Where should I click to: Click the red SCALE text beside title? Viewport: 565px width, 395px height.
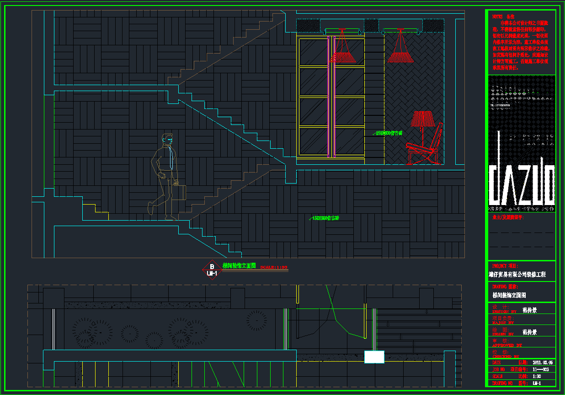(273, 267)
